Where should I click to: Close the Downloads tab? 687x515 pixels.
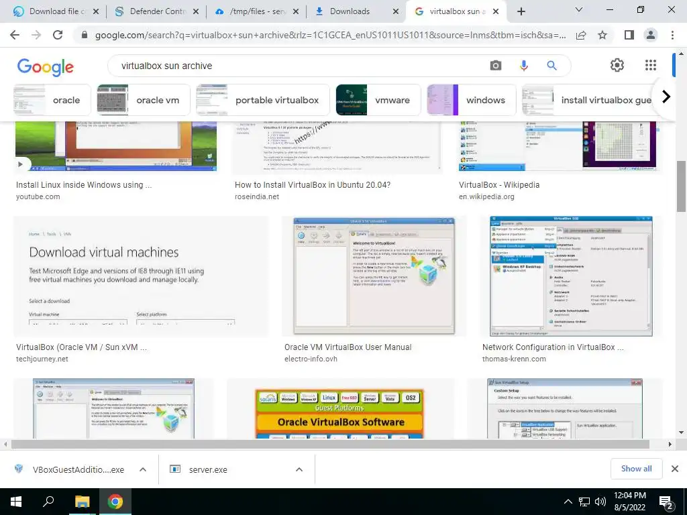click(396, 11)
